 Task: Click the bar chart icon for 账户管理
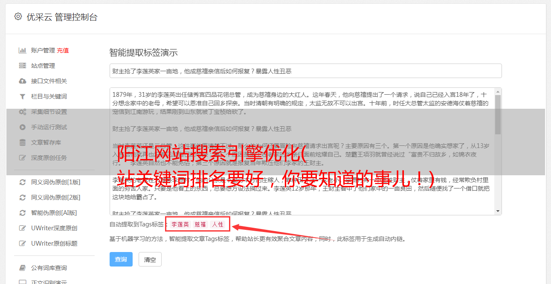point(23,50)
